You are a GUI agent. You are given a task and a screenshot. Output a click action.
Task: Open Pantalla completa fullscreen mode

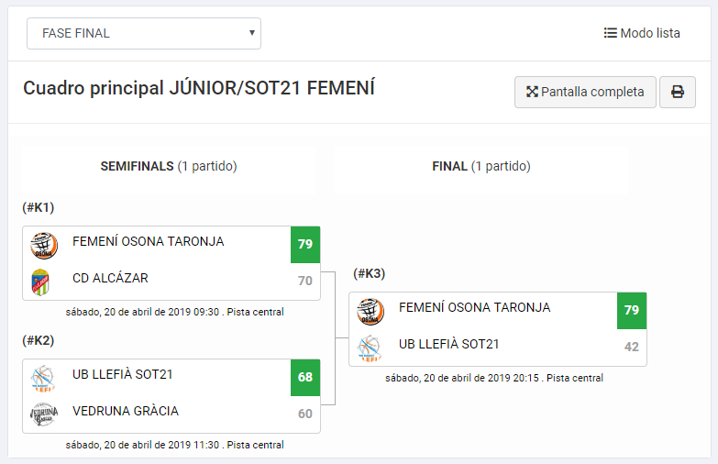585,92
